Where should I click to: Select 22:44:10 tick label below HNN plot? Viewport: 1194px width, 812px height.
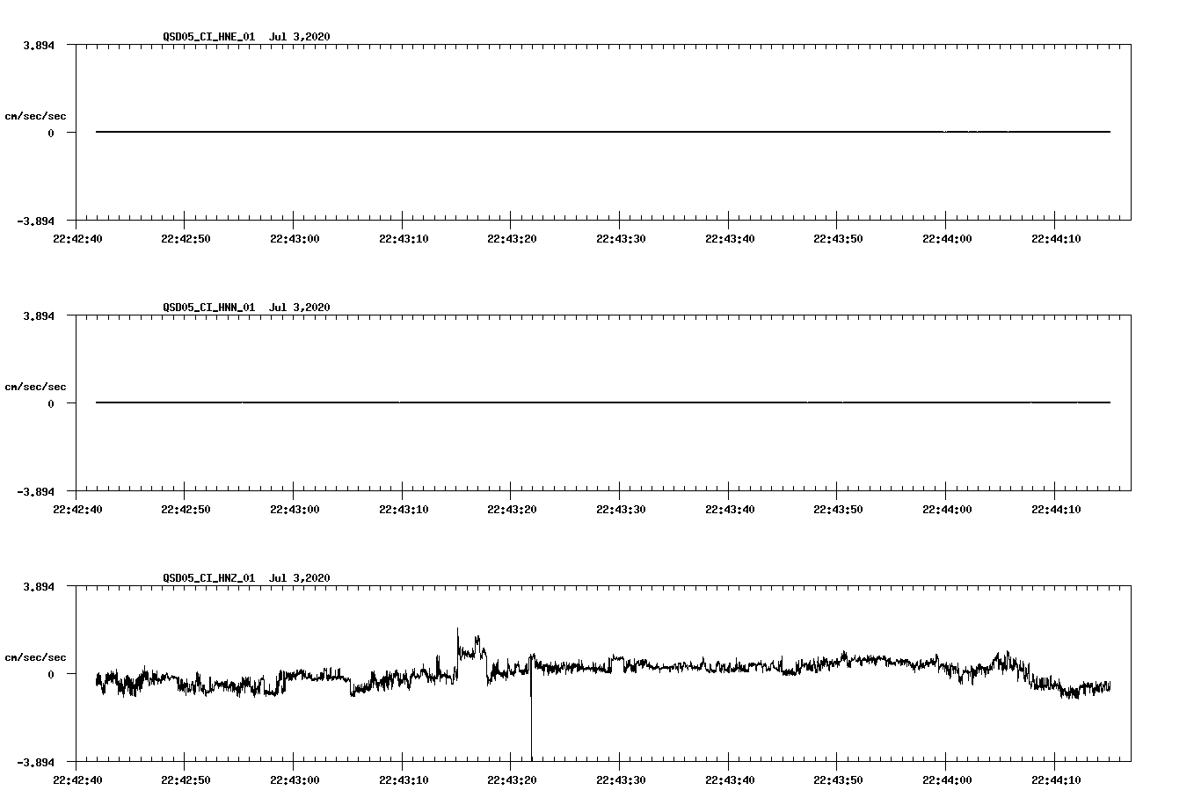coord(1056,509)
